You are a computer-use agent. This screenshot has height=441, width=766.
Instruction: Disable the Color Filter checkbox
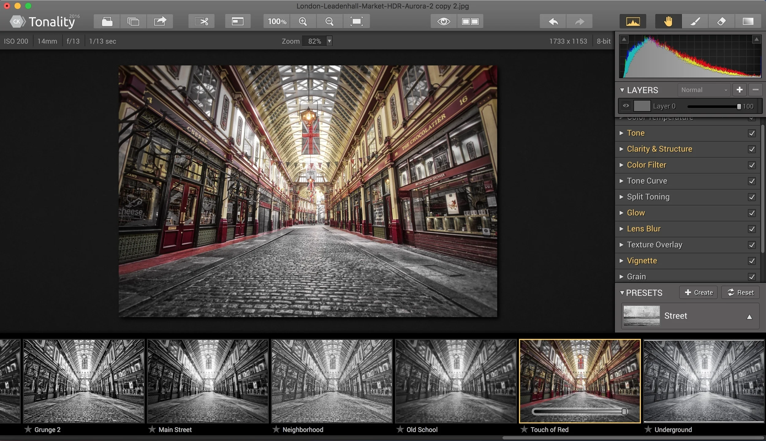752,165
